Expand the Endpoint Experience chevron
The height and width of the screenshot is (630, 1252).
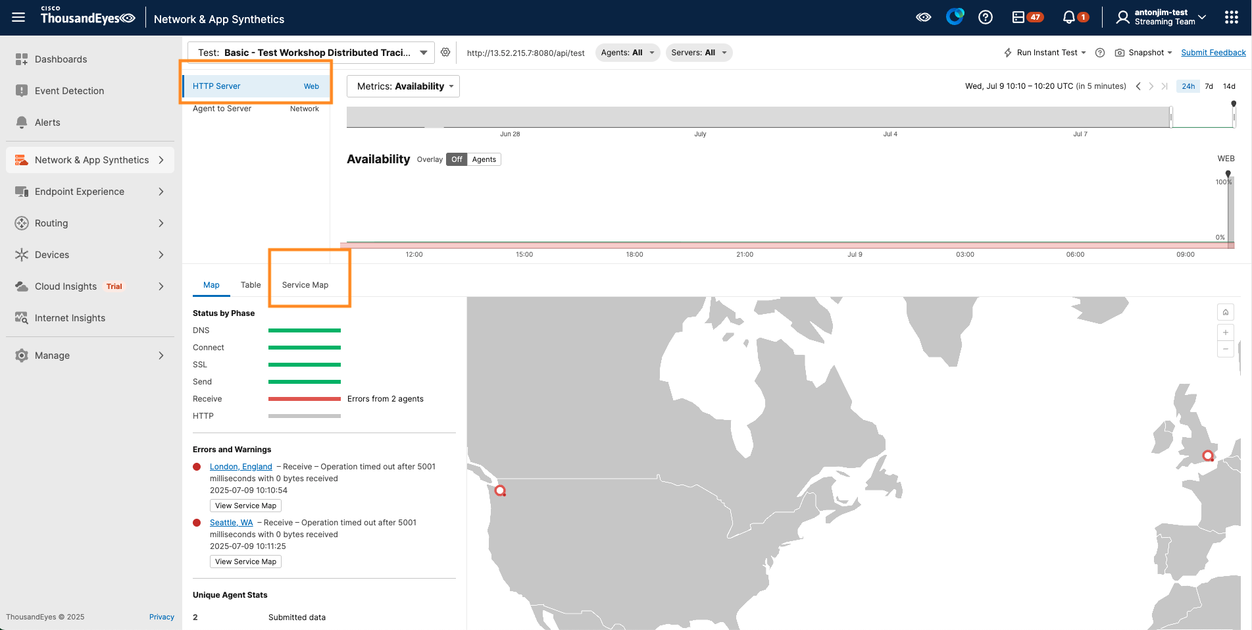(161, 192)
